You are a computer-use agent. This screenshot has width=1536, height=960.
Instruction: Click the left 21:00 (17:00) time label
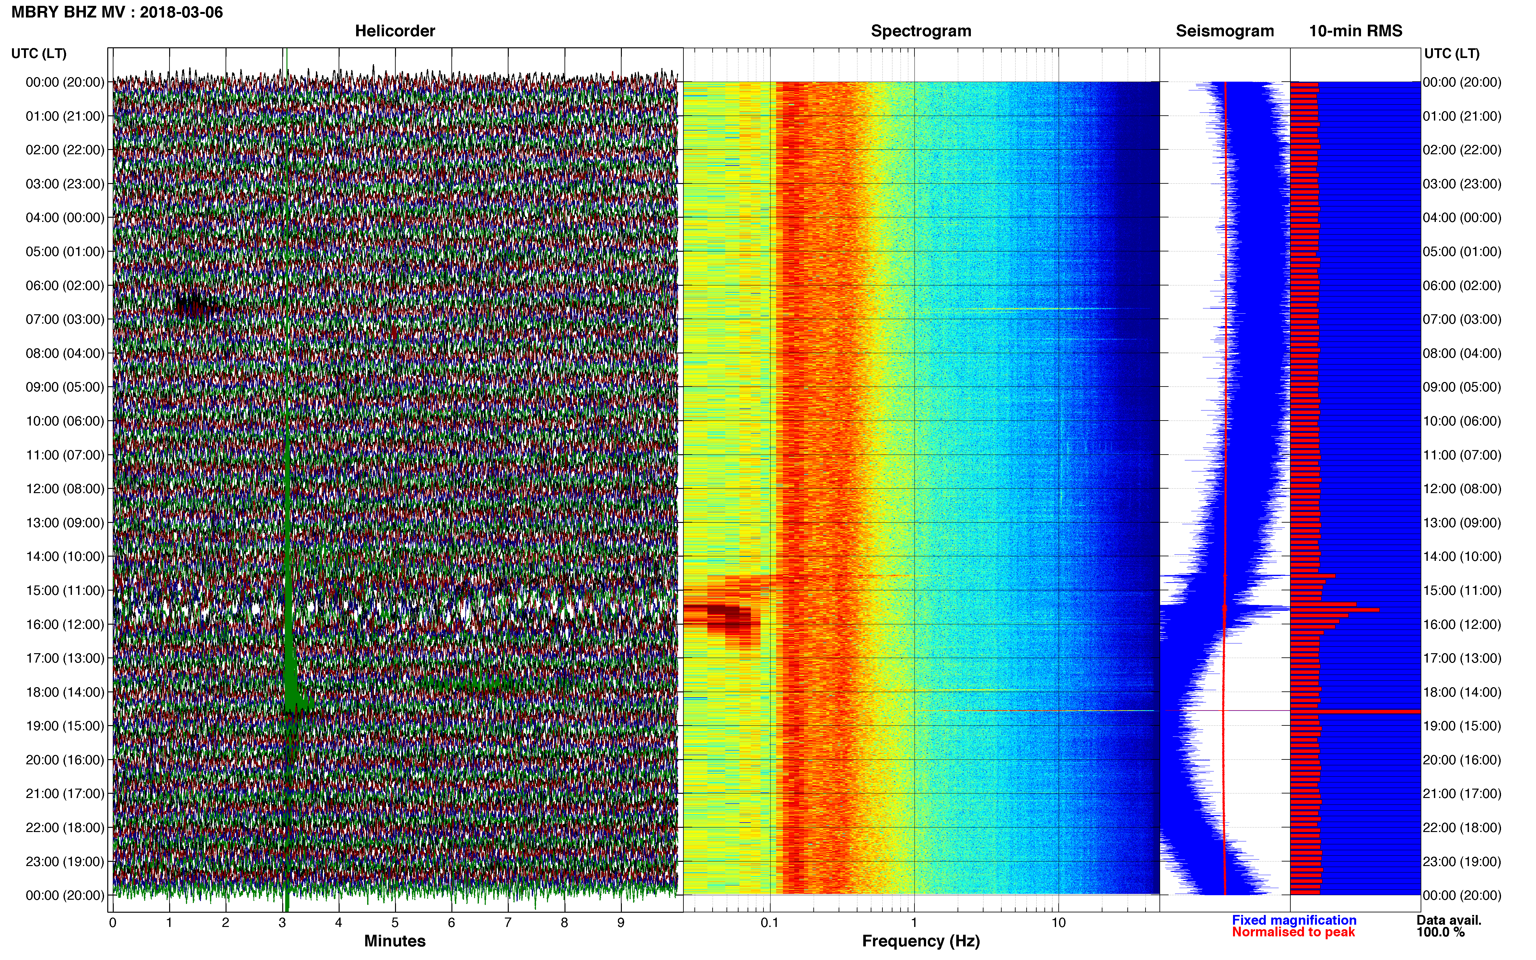(x=65, y=794)
